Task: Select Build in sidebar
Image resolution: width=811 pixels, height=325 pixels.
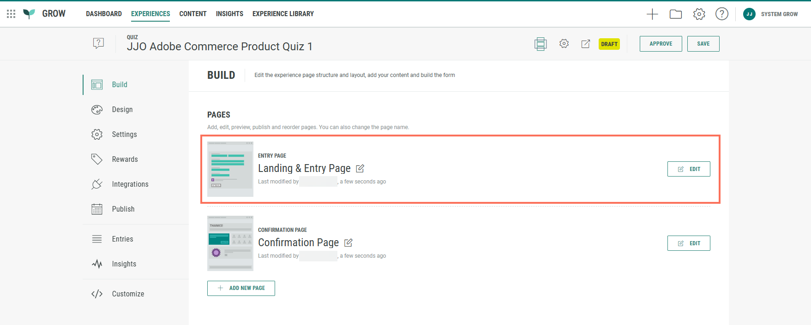Action: tap(120, 85)
